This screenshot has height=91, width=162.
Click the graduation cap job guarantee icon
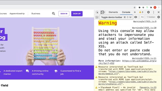pyautogui.click(x=56, y=71)
